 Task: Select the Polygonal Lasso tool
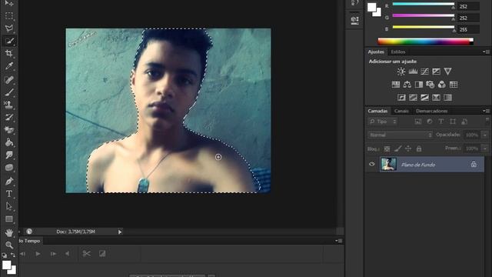(x=9, y=28)
